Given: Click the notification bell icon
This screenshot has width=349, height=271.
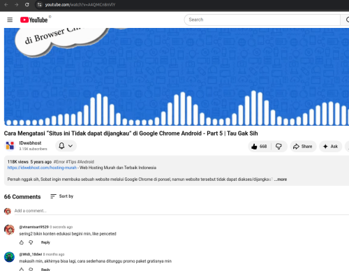Looking at the screenshot, I should [61, 146].
